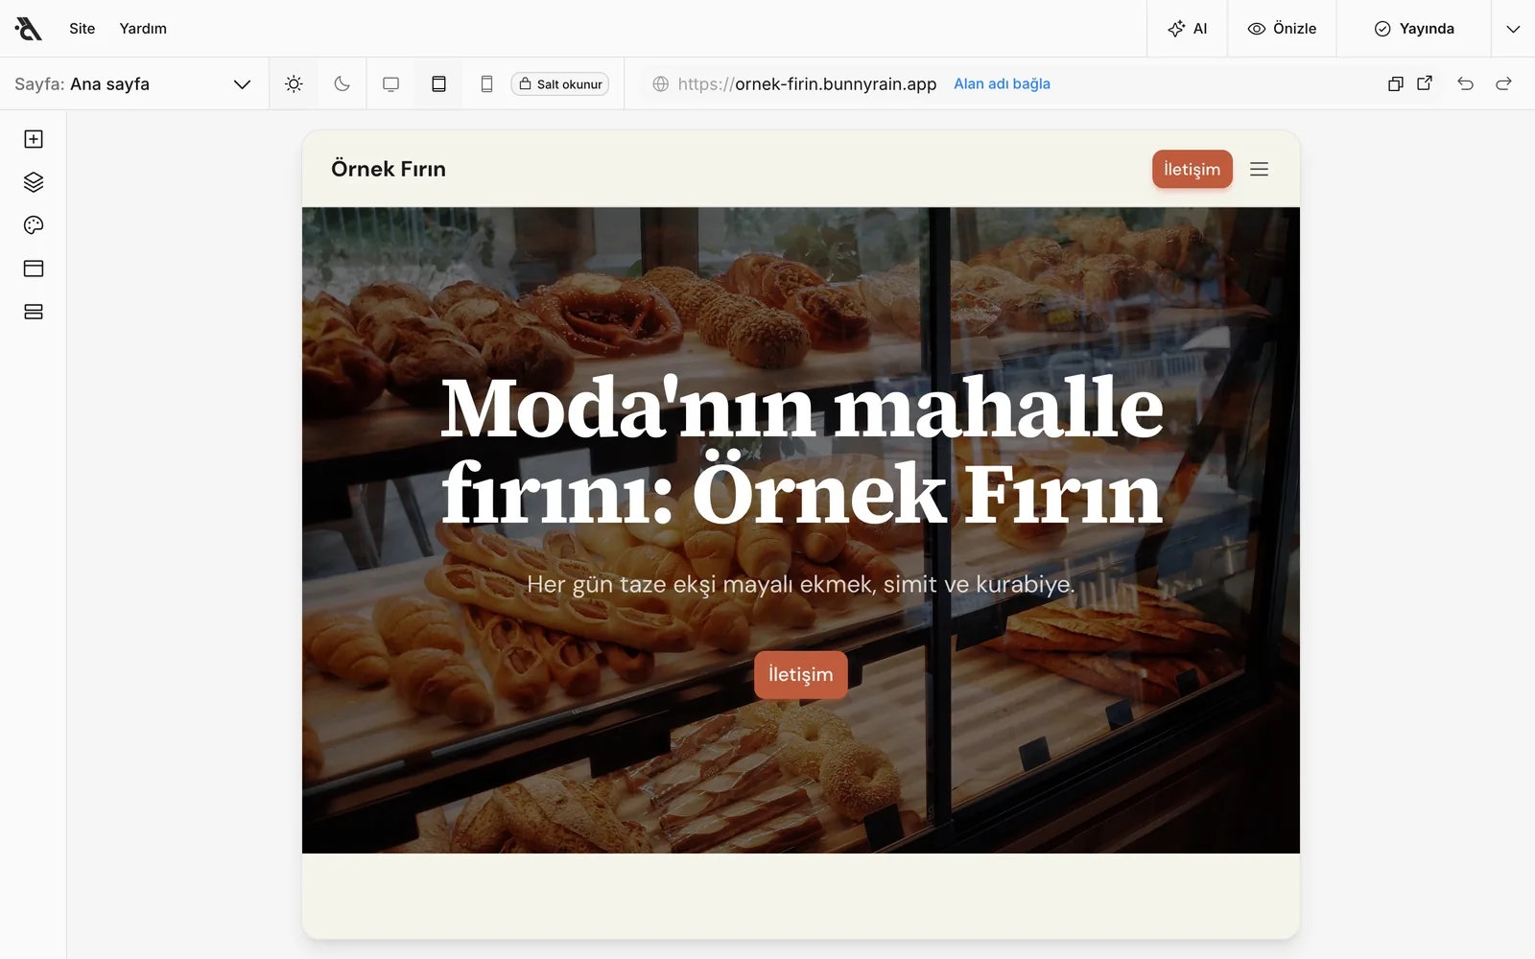Expand the chevron next to Yayında
The image size is (1535, 959).
(1513, 29)
